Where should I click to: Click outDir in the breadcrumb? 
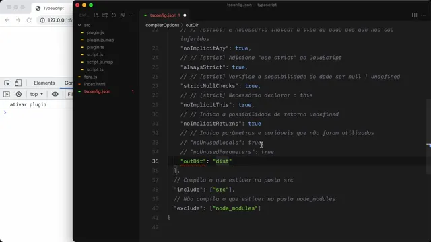pyautogui.click(x=192, y=25)
